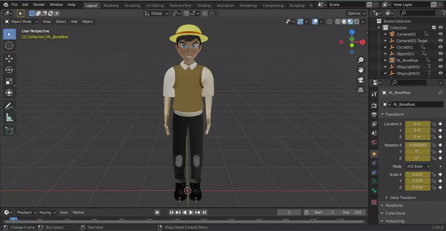Open the Render properties tab
Image resolution: width=446 pixels, height=231 pixels.
point(374,105)
